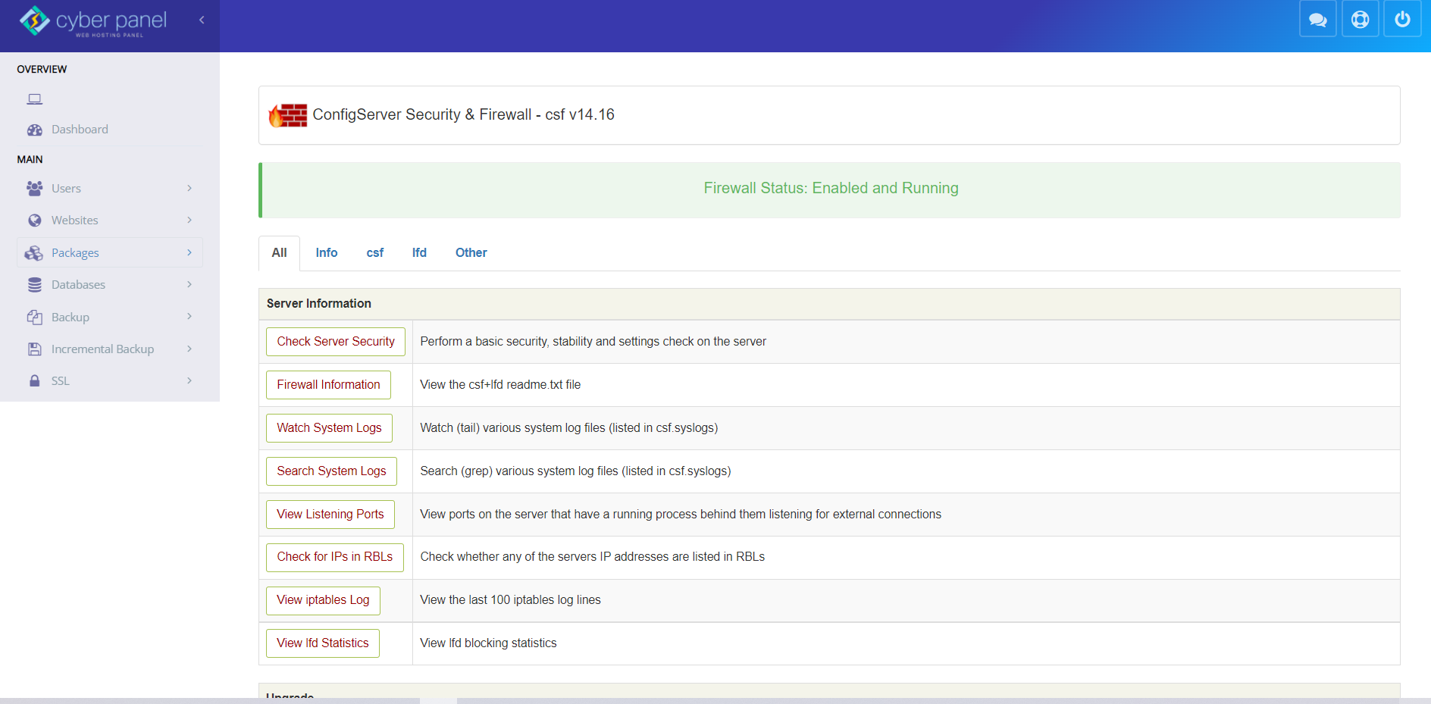1431x704 pixels.
Task: Click the CSF firewall brick icon
Action: click(288, 115)
